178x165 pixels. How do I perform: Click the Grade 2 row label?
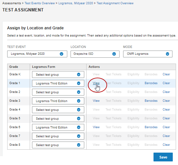[x=15, y=92]
